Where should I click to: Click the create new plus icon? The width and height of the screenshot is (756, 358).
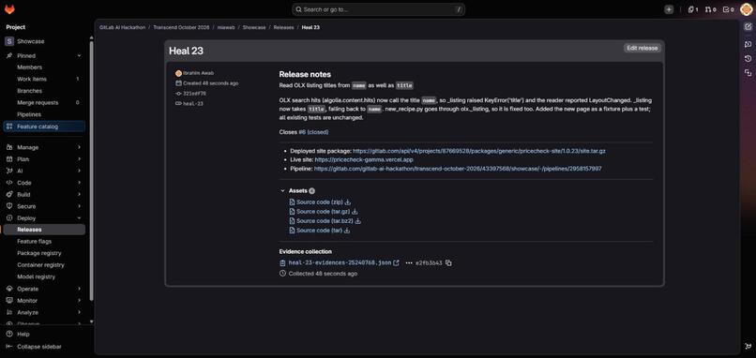pyautogui.click(x=668, y=9)
